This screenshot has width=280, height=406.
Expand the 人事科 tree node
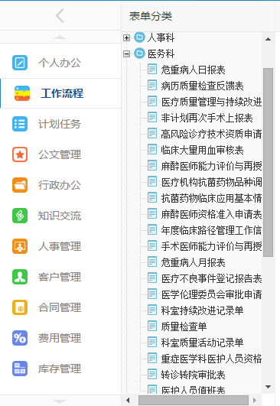pos(126,38)
